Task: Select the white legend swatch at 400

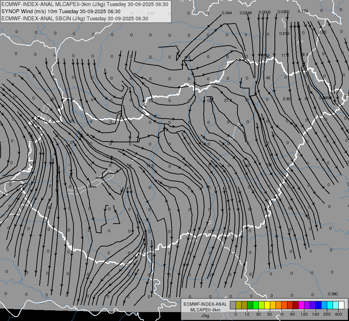Action: pyautogui.click(x=342, y=305)
